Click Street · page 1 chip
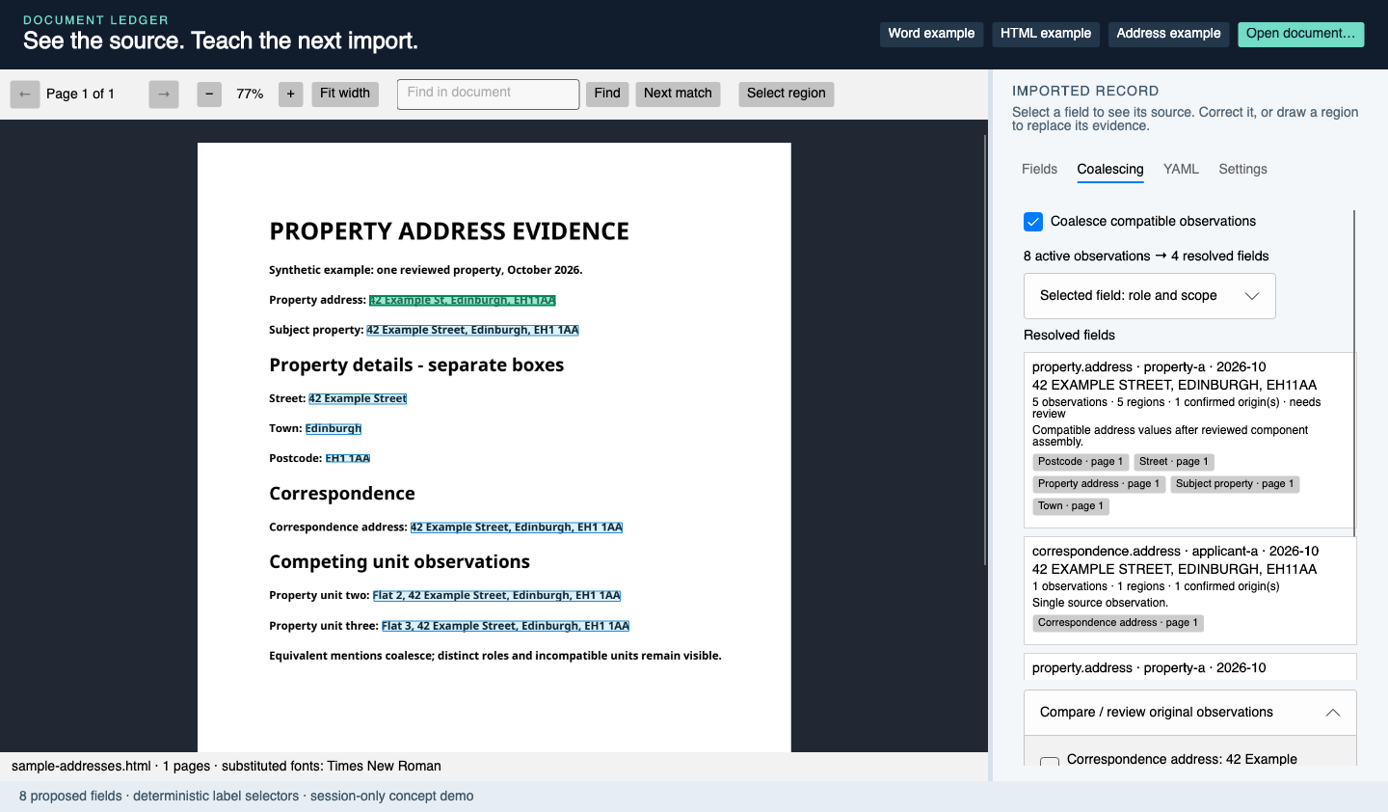This screenshot has width=1388, height=812. tap(1173, 462)
